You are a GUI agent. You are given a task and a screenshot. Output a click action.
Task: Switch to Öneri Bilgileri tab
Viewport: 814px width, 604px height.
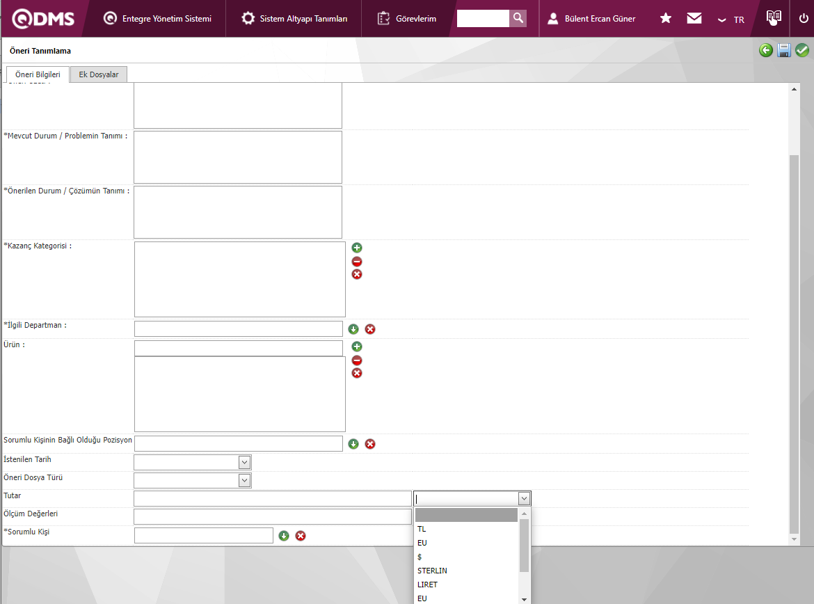coord(38,74)
